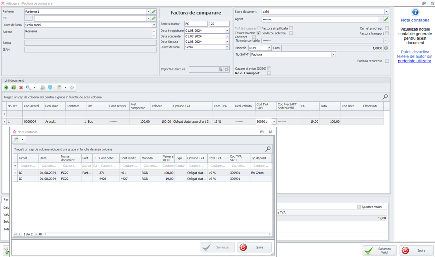The image size is (435, 257).
Task: Click the red X delete line icon
Action: click(x=21, y=87)
